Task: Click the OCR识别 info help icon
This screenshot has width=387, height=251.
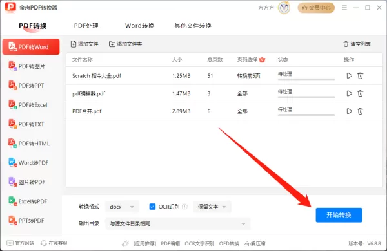Action: click(184, 207)
